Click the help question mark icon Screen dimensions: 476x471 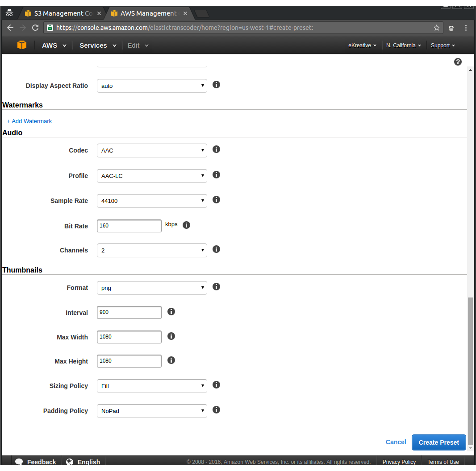pos(458,62)
